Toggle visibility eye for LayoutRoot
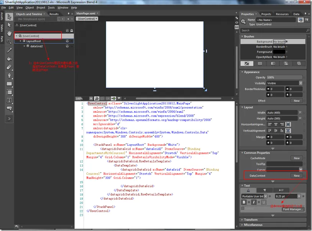Screen dimensions: 312x231 [x=67, y=41]
